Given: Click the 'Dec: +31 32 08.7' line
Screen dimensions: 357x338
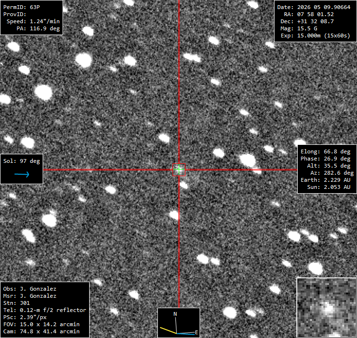Looking at the screenshot, I should (x=307, y=21).
